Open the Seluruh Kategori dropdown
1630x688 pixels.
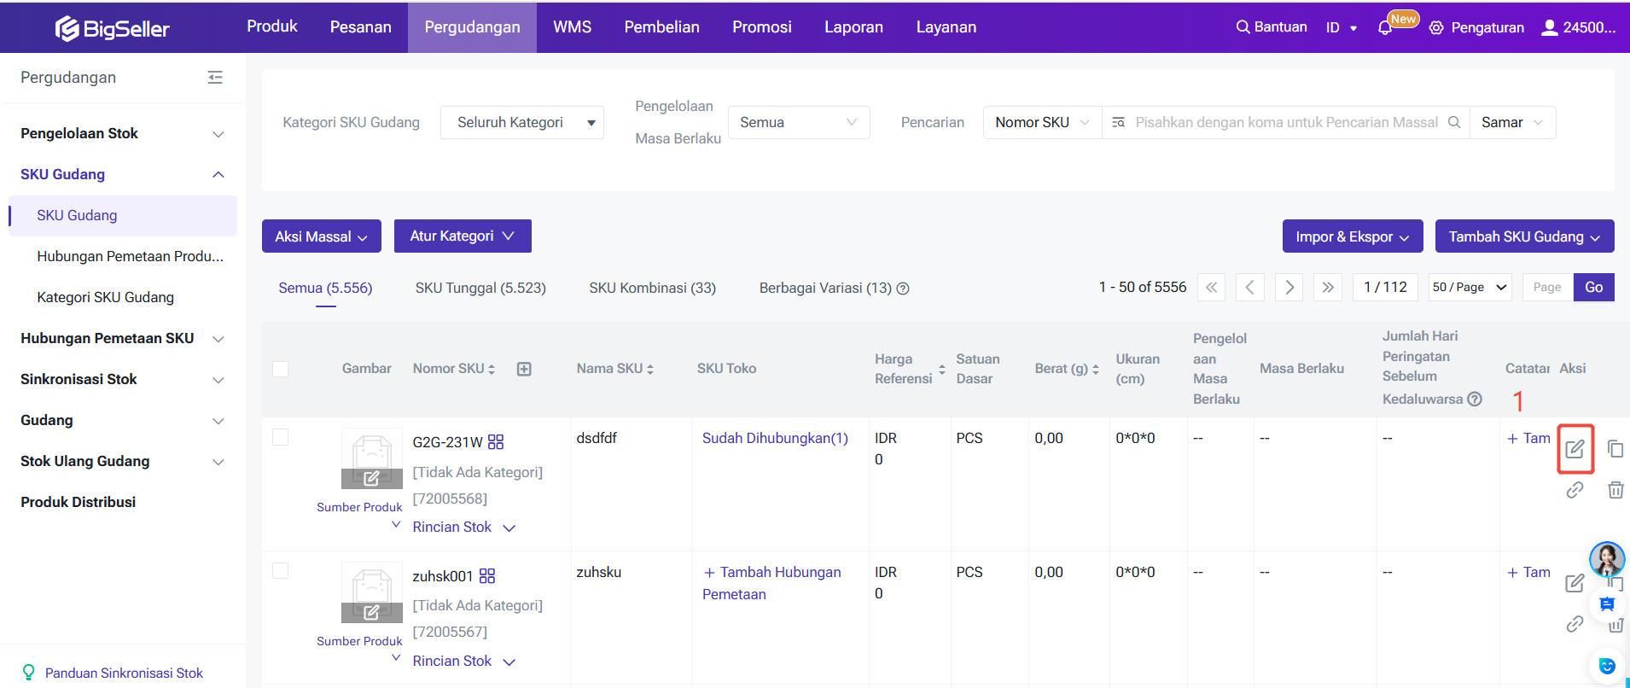(x=522, y=123)
